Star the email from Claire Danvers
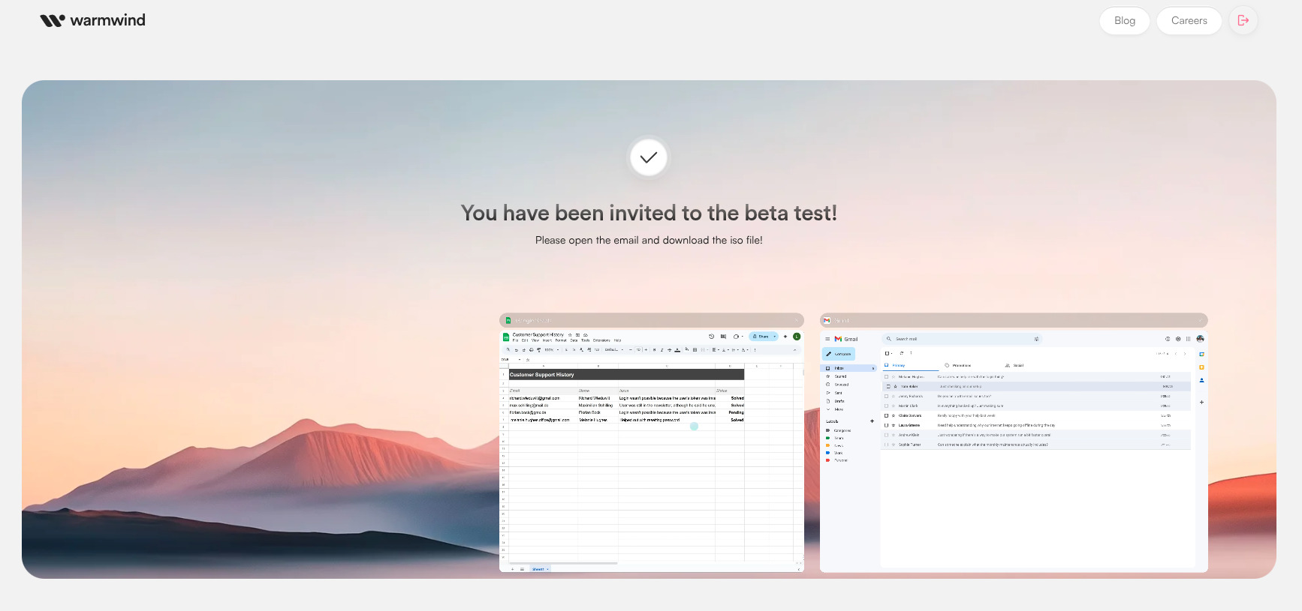 click(x=894, y=415)
